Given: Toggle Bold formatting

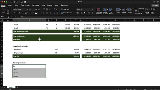Looking at the screenshot, I should pyautogui.click(x=14, y=13).
